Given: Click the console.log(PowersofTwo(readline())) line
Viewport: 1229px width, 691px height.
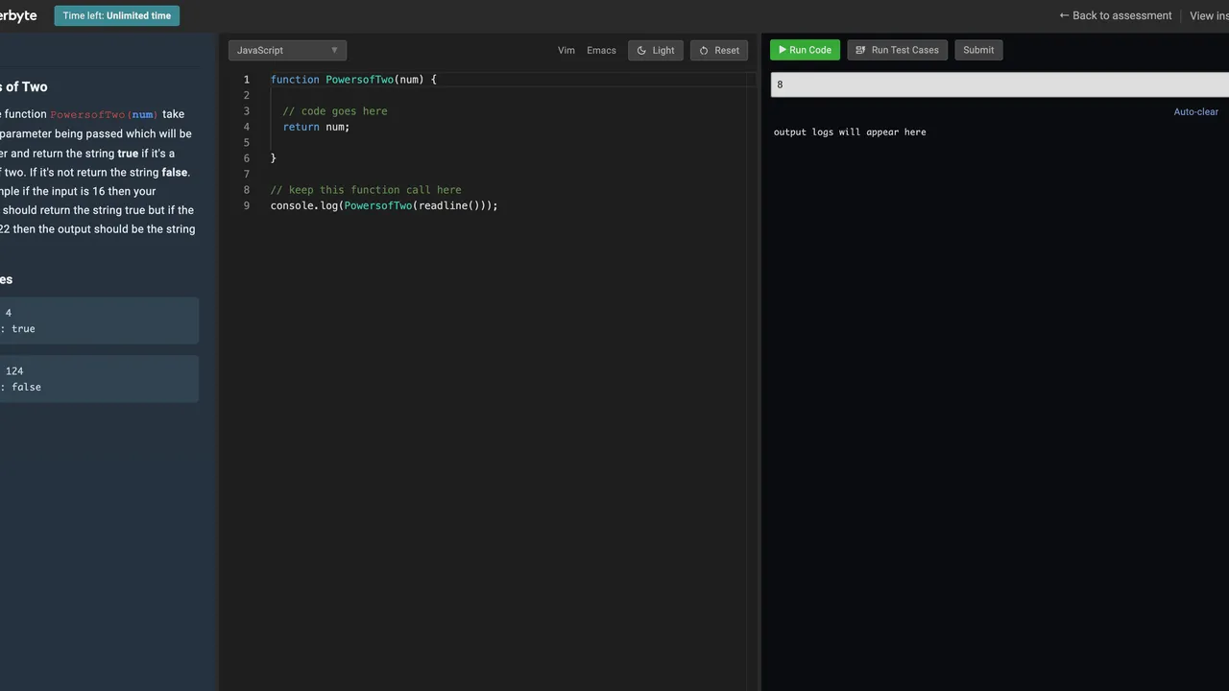Looking at the screenshot, I should (x=384, y=205).
